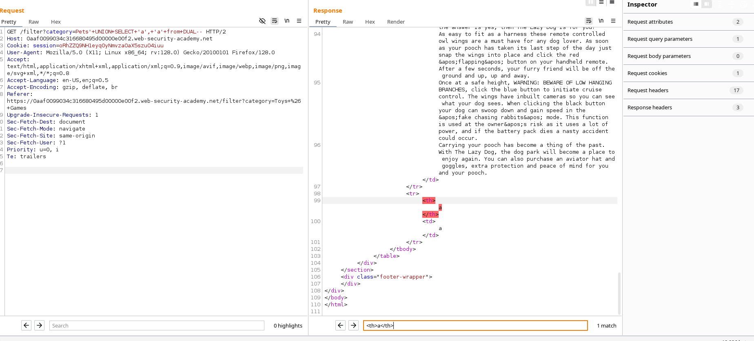
Task: Click the footer-wrapper div line
Action: click(386, 277)
